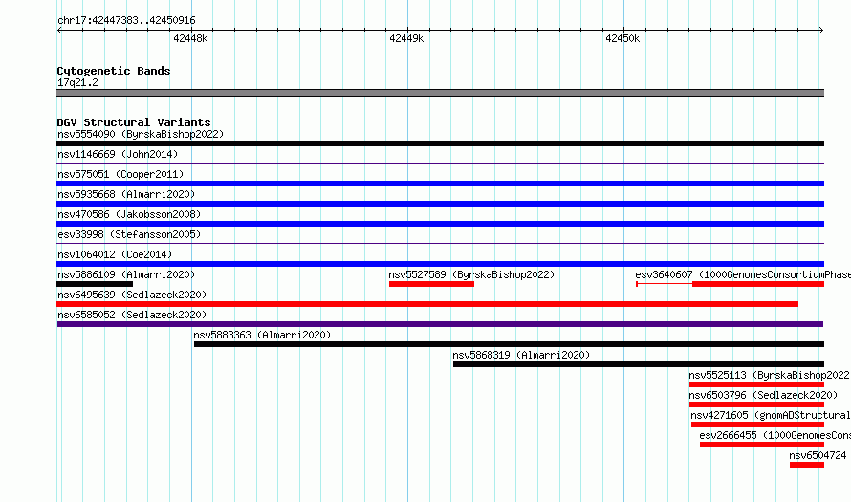This screenshot has width=851, height=502.
Task: Open nsv5886109 (Almarri2020) variant label
Action: point(126,274)
